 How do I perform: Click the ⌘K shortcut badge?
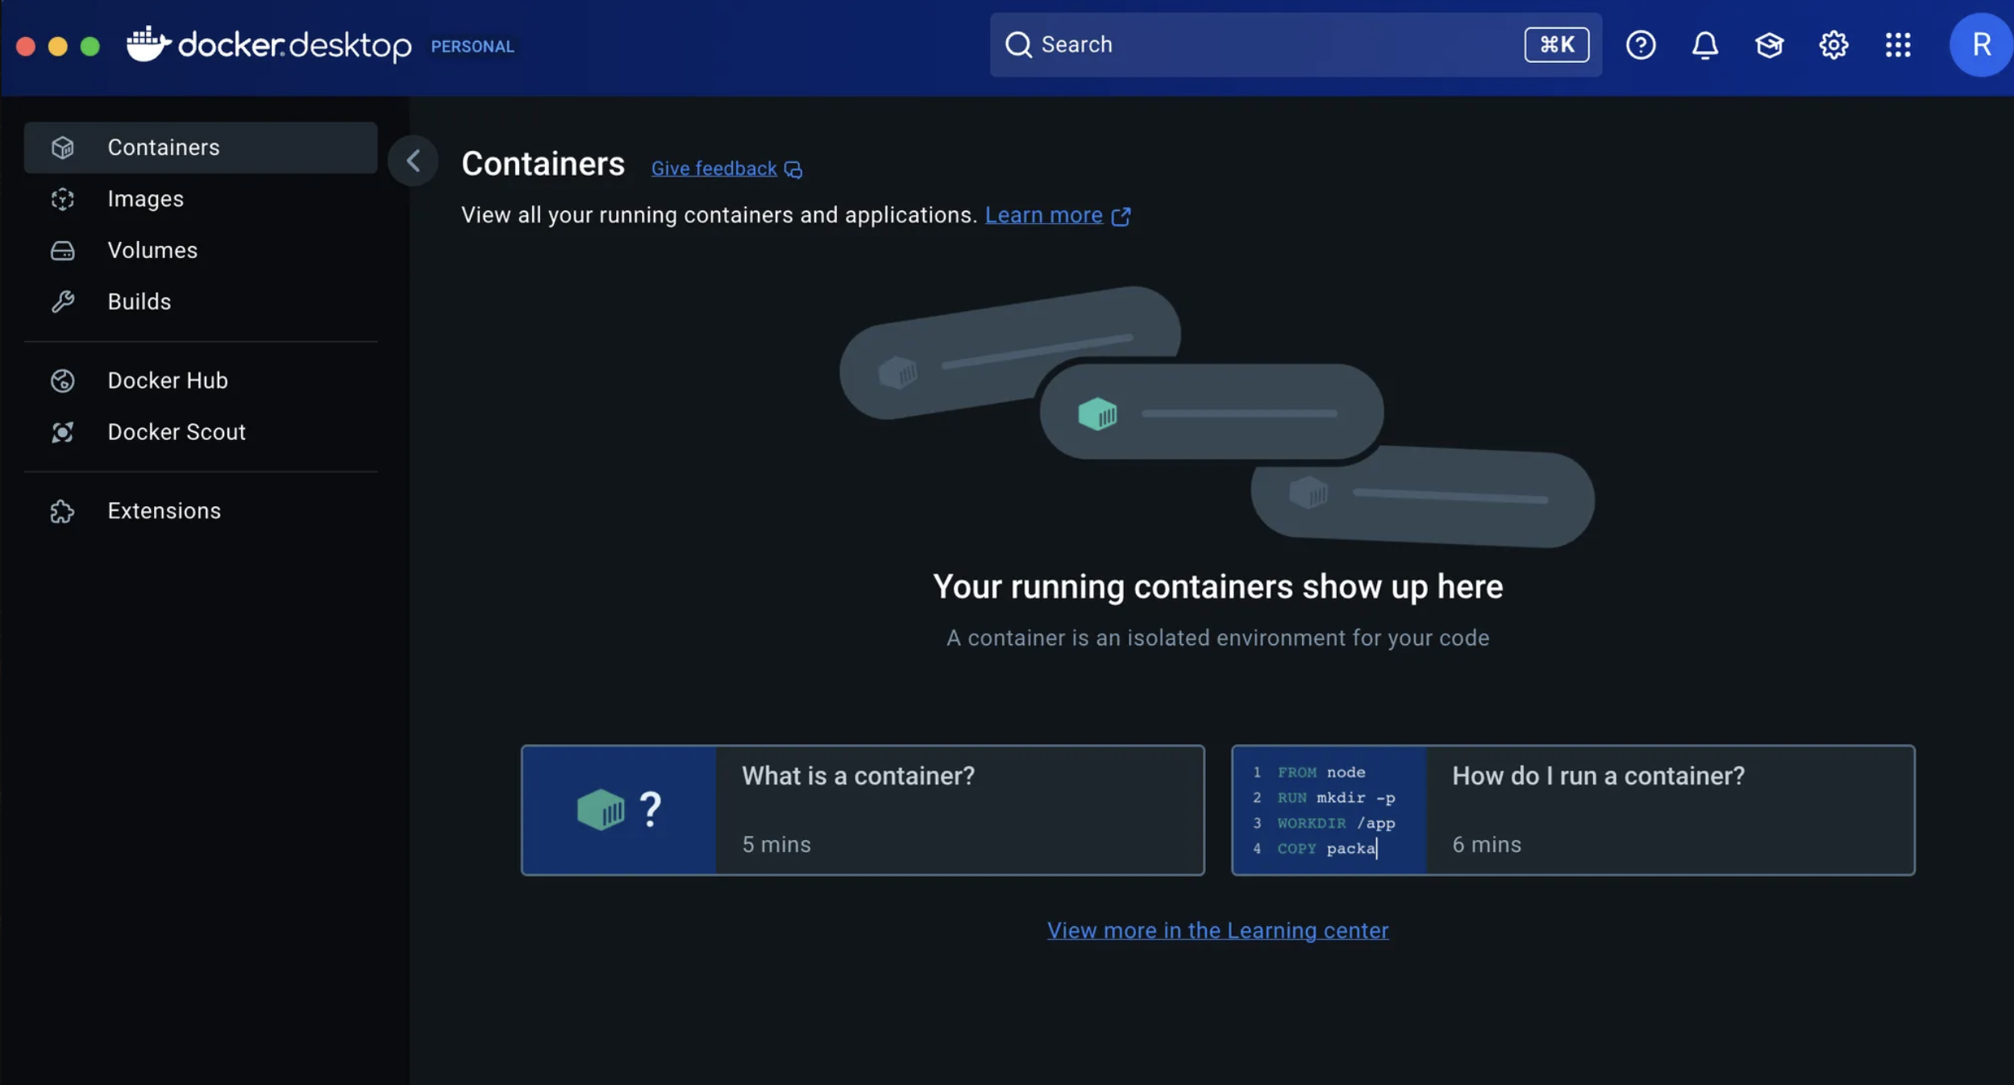pos(1556,44)
